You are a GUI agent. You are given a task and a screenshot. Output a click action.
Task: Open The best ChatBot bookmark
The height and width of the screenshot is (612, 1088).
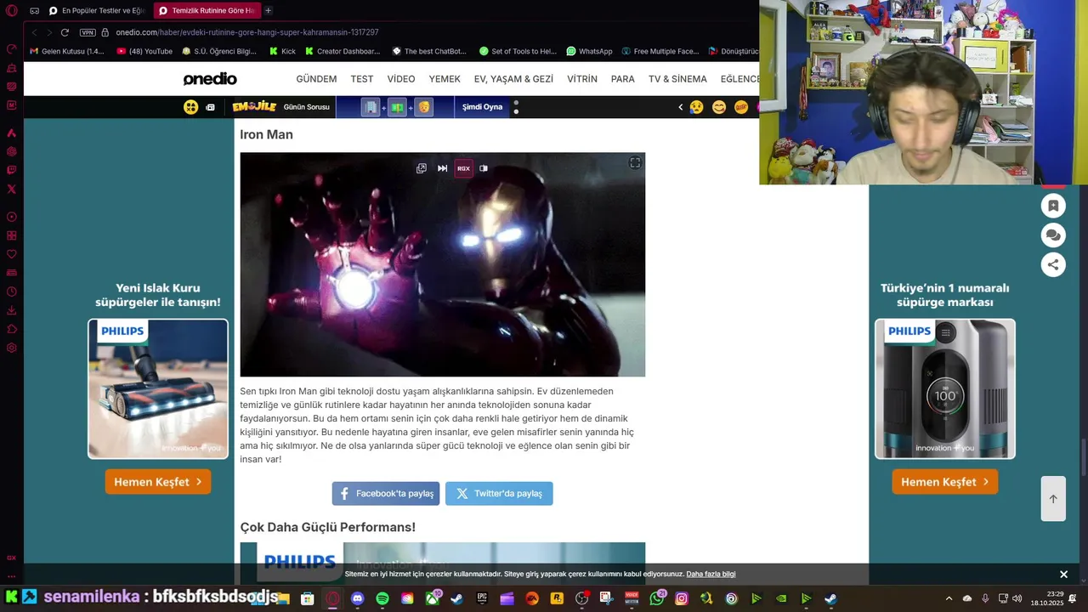coord(429,51)
